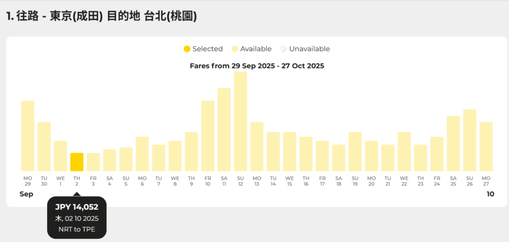This screenshot has height=242, width=509.
Task: Choose the Saturday 4 October fare bar
Action: click(x=109, y=160)
